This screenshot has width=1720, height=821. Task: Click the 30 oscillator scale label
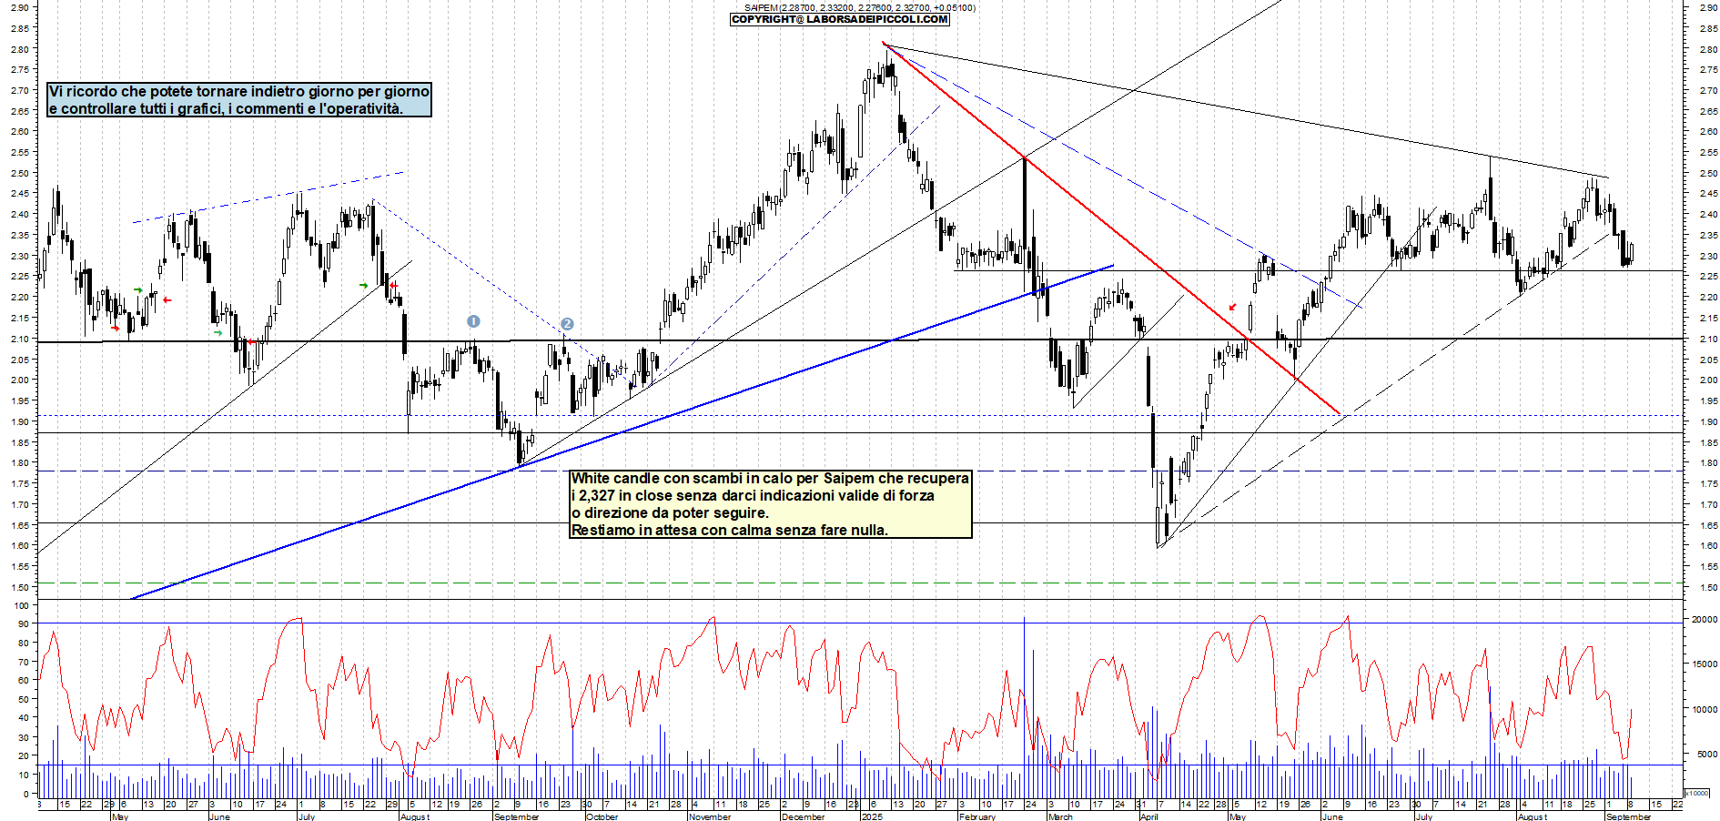click(x=23, y=737)
